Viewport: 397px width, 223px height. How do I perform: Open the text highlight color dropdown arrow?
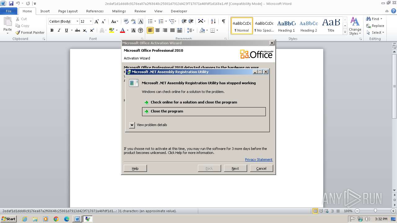tap(117, 30)
